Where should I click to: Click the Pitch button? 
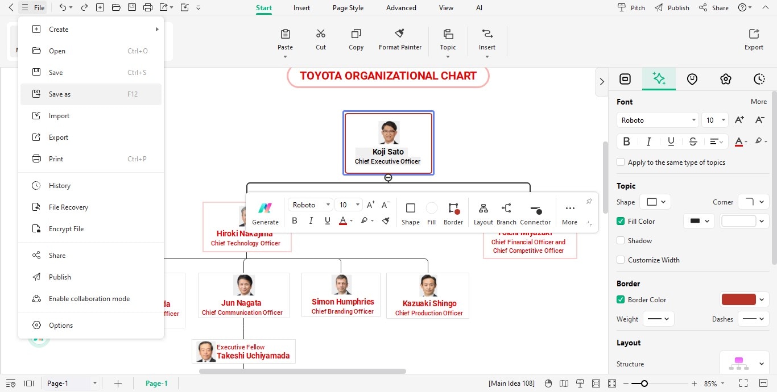(631, 8)
